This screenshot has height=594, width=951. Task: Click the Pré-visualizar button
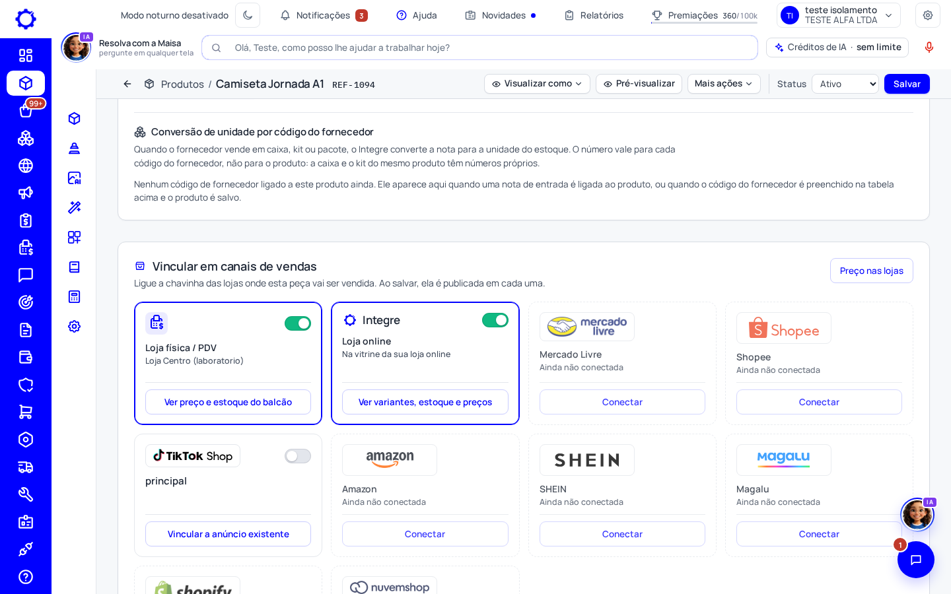tap(639, 84)
